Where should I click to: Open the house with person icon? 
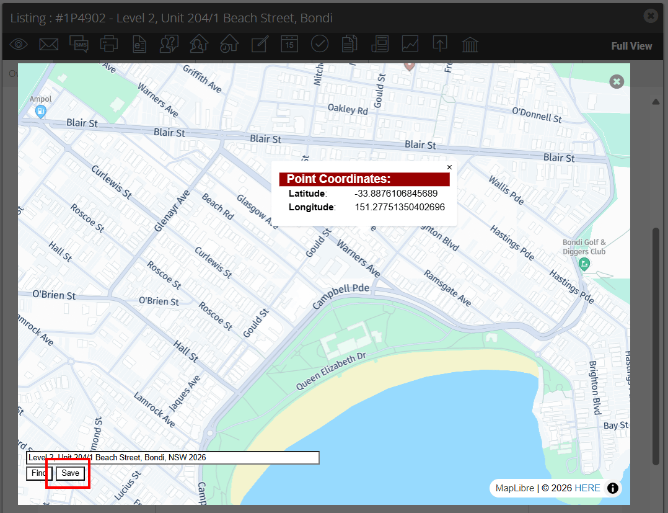coord(199,44)
